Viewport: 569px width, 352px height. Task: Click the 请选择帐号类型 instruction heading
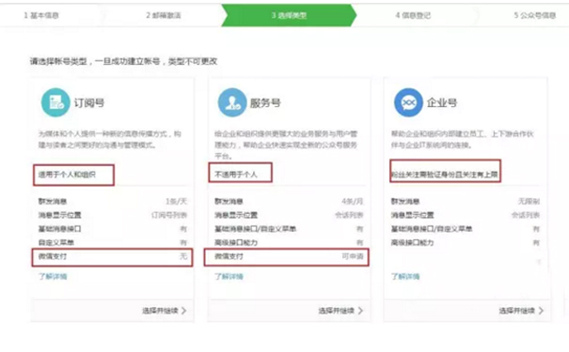pos(123,62)
